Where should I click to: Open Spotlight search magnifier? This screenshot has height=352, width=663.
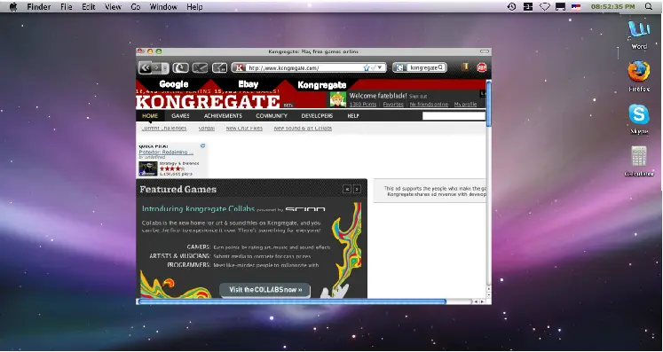point(649,7)
